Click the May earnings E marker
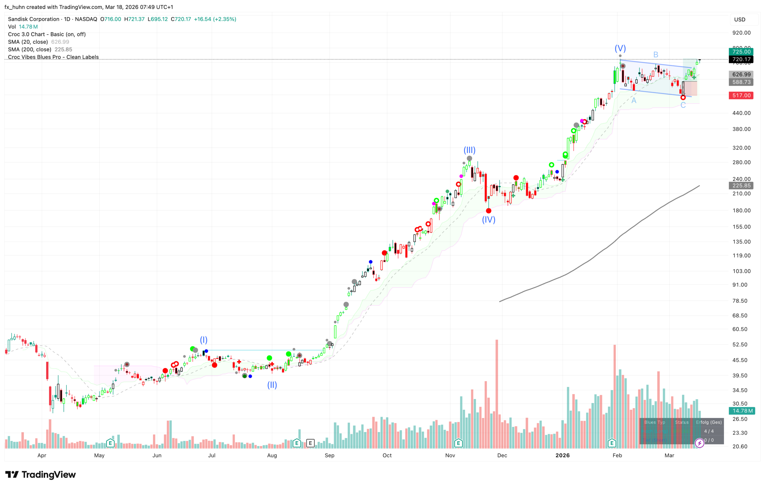Viewport: 765px width, 488px height. tap(110, 443)
